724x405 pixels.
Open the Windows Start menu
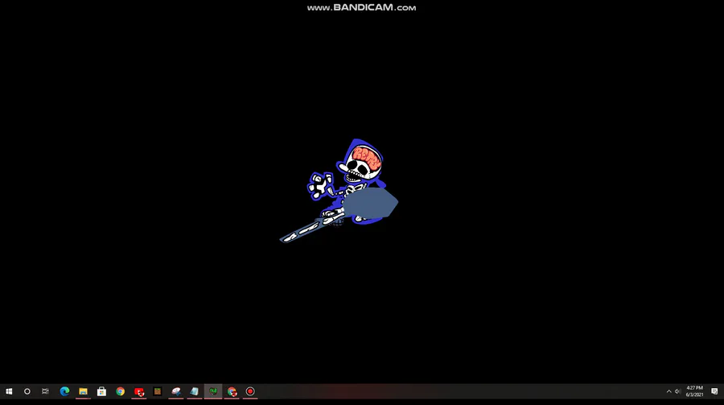click(9, 391)
